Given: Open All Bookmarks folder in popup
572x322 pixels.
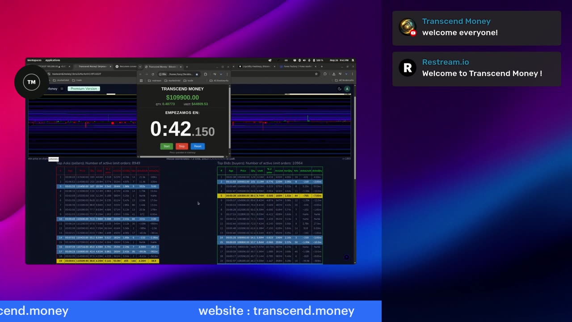Looking at the screenshot, I should [219, 80].
